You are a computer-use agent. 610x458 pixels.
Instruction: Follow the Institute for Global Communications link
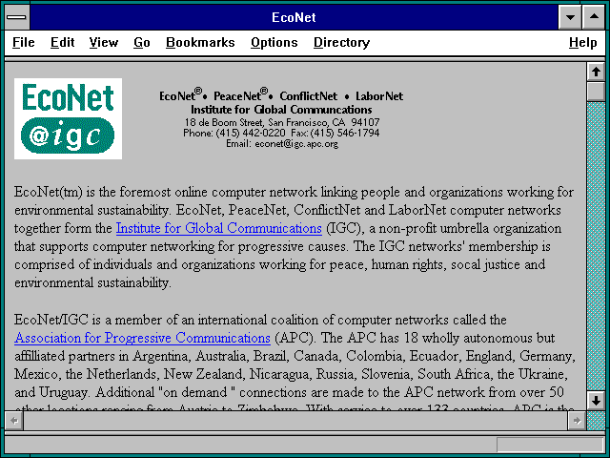(x=219, y=228)
